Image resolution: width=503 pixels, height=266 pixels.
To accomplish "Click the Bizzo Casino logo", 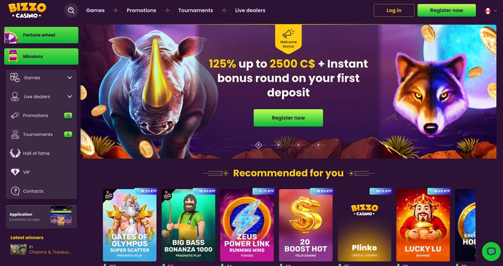I will click(x=27, y=10).
